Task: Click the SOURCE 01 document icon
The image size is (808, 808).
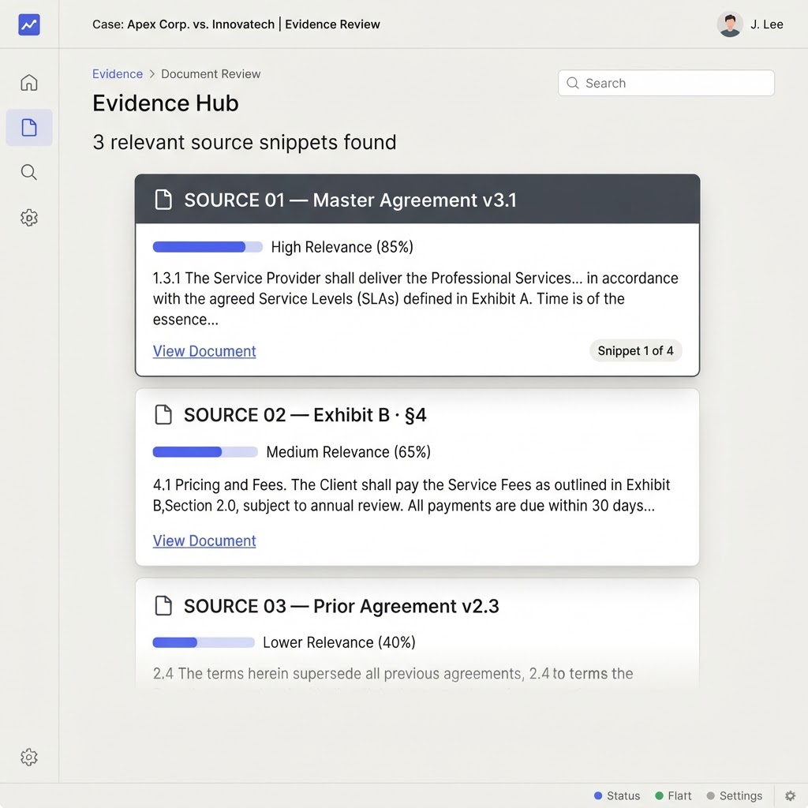Action: click(163, 200)
